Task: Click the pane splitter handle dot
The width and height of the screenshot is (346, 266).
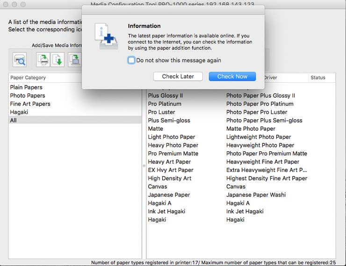Action: pyautogui.click(x=144, y=166)
